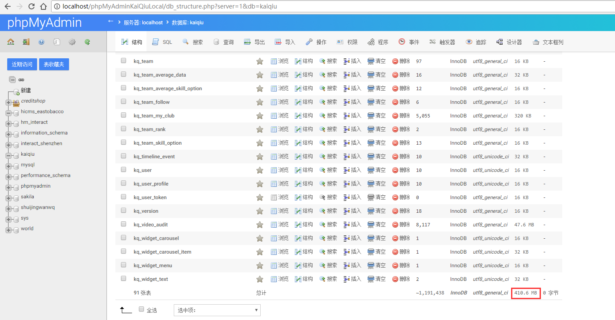The height and width of the screenshot is (320, 615).
Task: Enable the 全选 select-all checkbox
Action: [x=141, y=309]
